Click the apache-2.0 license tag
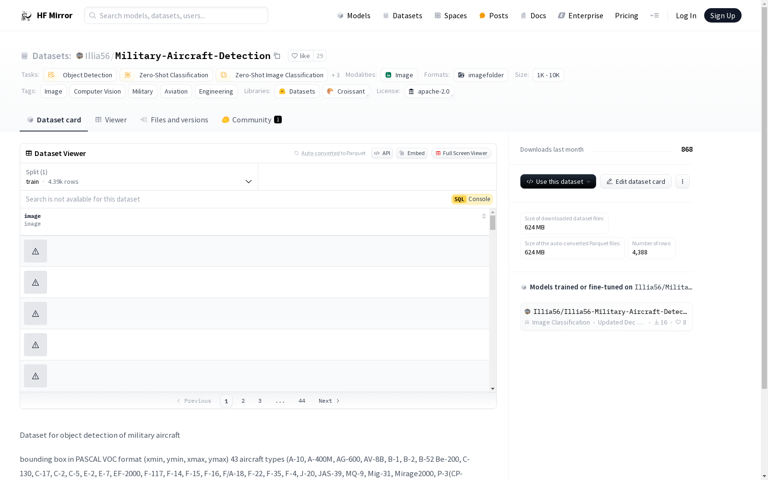 click(429, 91)
